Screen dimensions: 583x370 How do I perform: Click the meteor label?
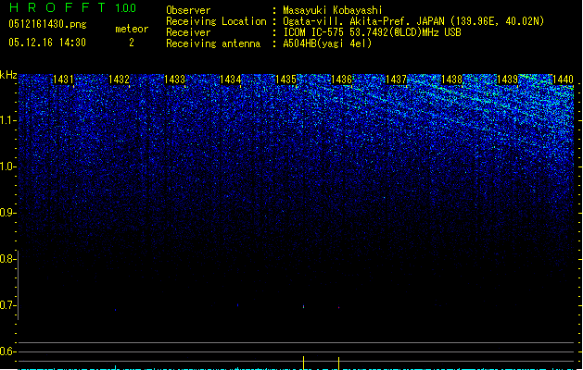pos(132,29)
